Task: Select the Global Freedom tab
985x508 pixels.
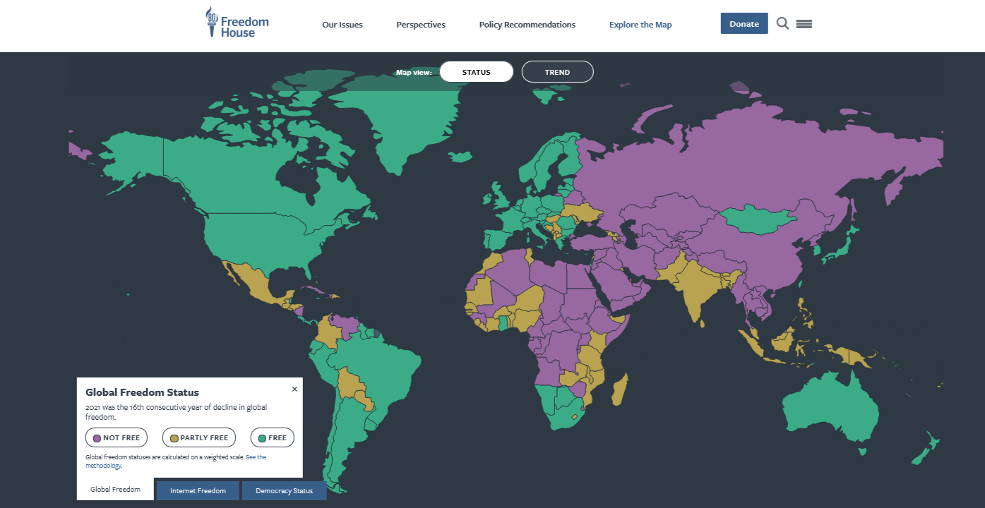Action: click(115, 489)
